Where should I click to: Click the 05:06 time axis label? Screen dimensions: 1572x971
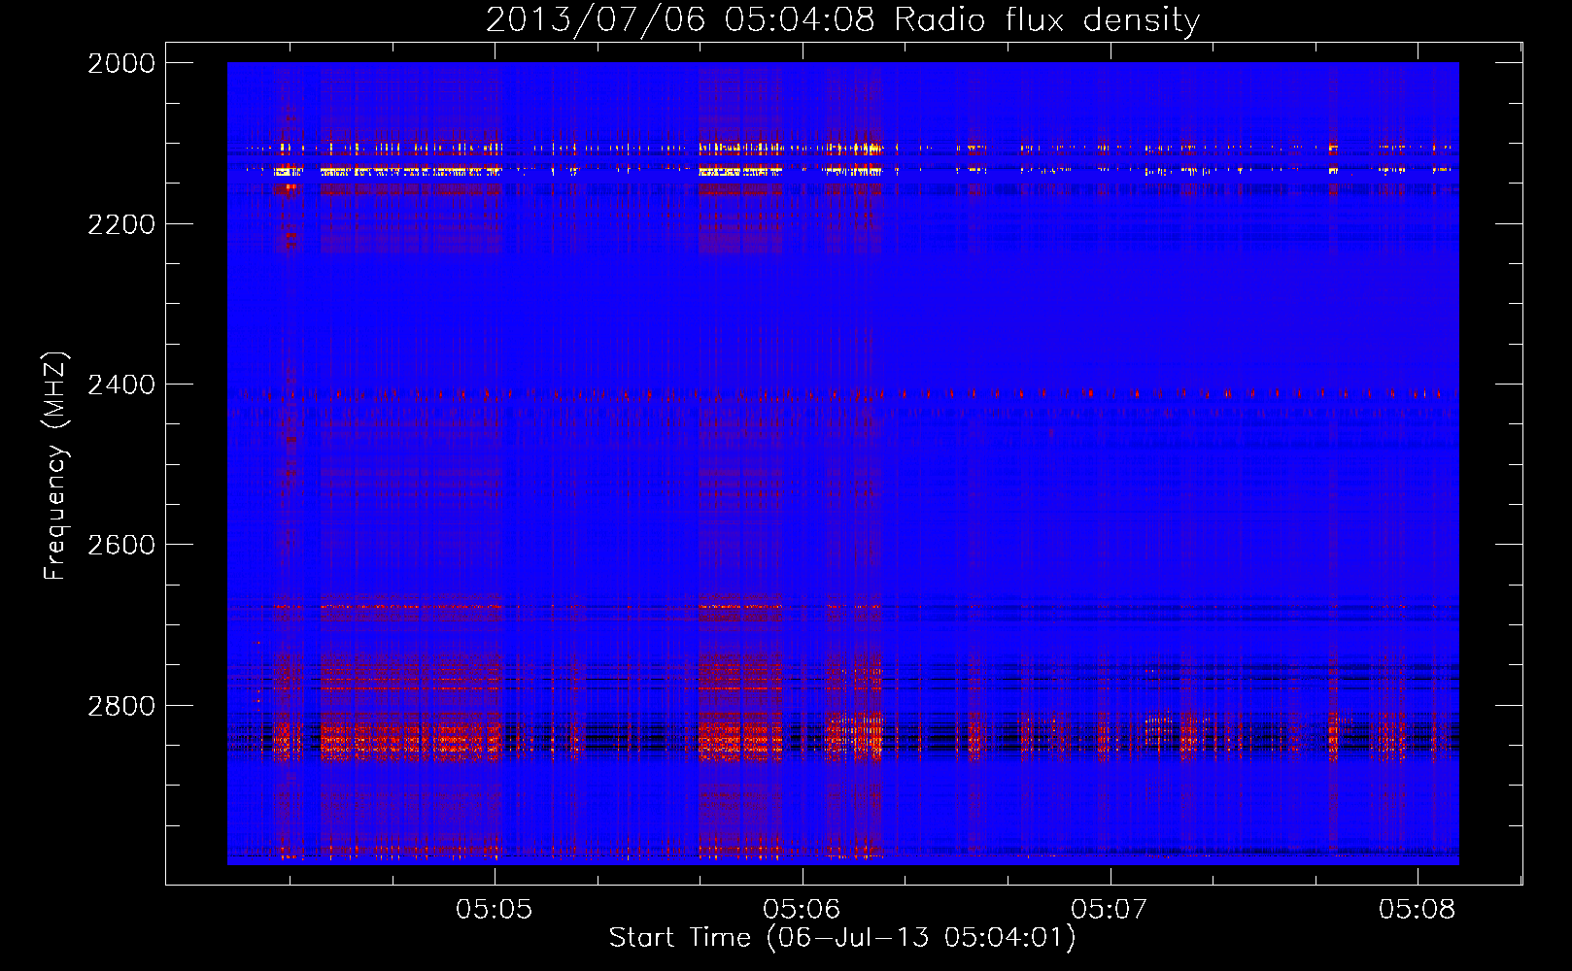click(802, 909)
